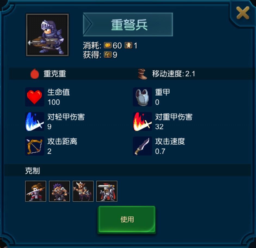Open the purple-haired brute countered-unit thumbnail
This screenshot has height=248, width=256.
click(59, 191)
